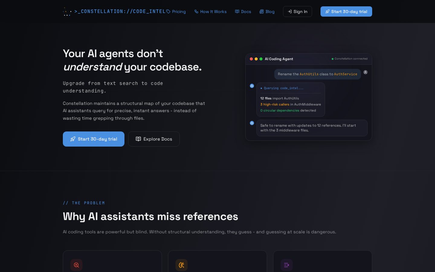
Task: Click the yellow window dot in AI Coding Agent
Action: [x=256, y=59]
